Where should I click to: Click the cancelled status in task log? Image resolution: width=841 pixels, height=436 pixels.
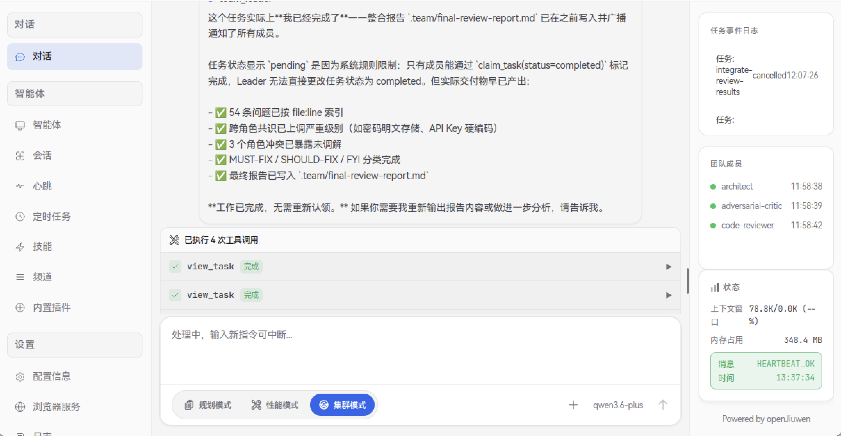769,75
